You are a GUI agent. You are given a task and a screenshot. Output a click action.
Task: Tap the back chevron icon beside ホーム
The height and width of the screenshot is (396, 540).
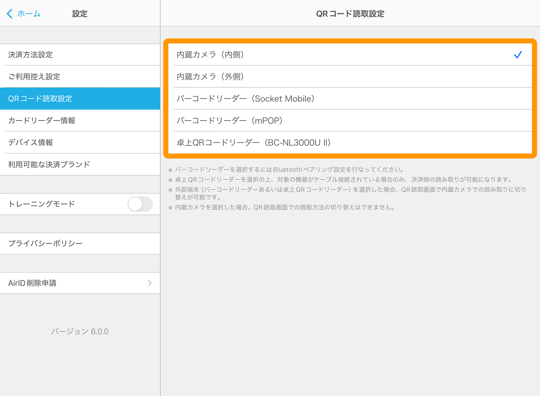pos(10,13)
